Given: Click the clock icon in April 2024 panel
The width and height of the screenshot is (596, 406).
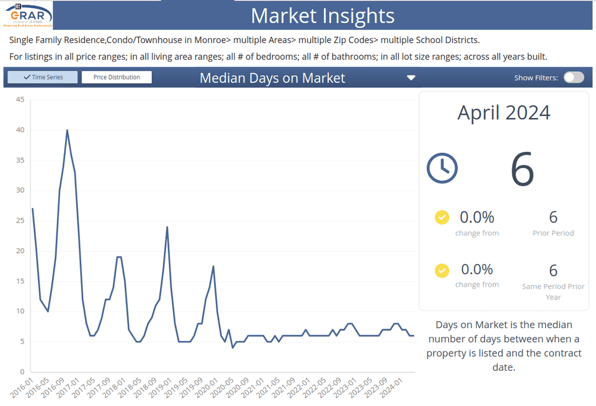Looking at the screenshot, I should [442, 168].
